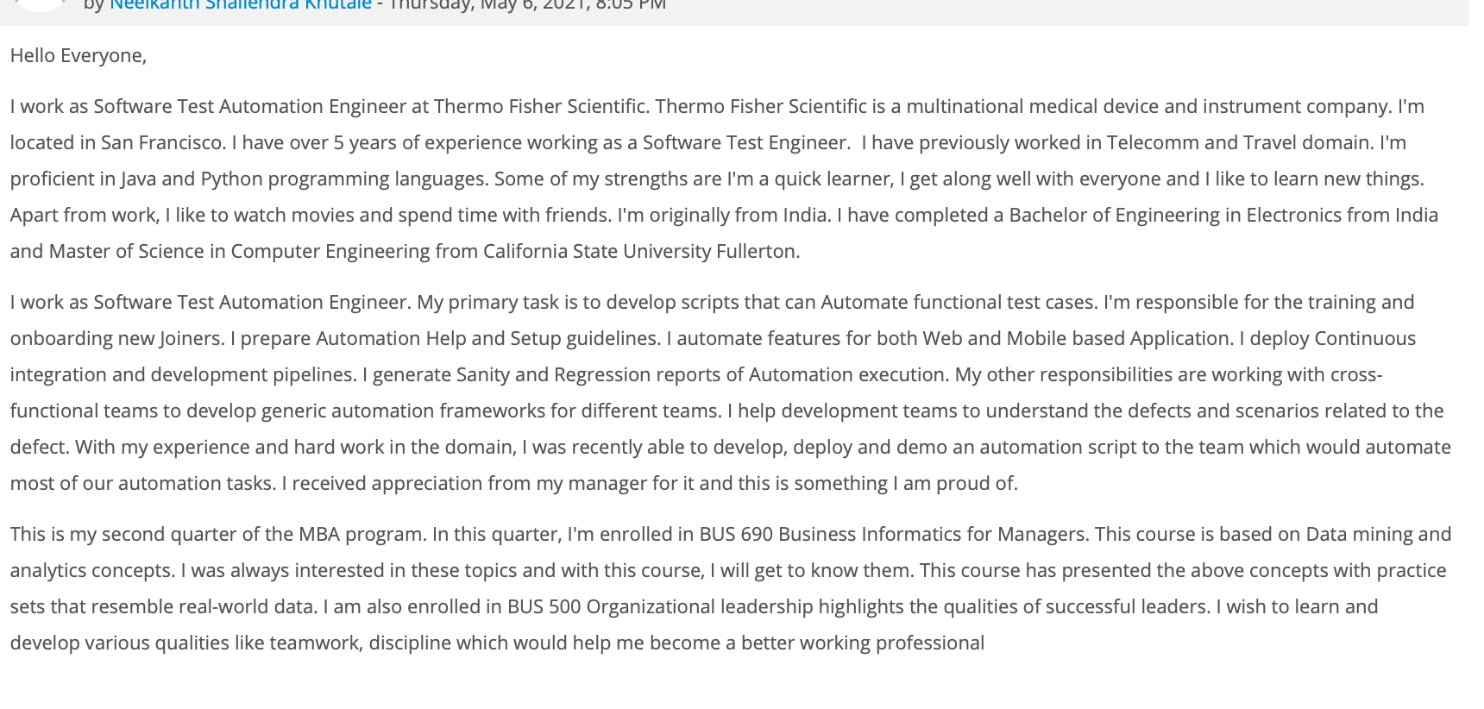Click the author avatar picture
The width and height of the screenshot is (1484, 709).
click(x=40, y=4)
